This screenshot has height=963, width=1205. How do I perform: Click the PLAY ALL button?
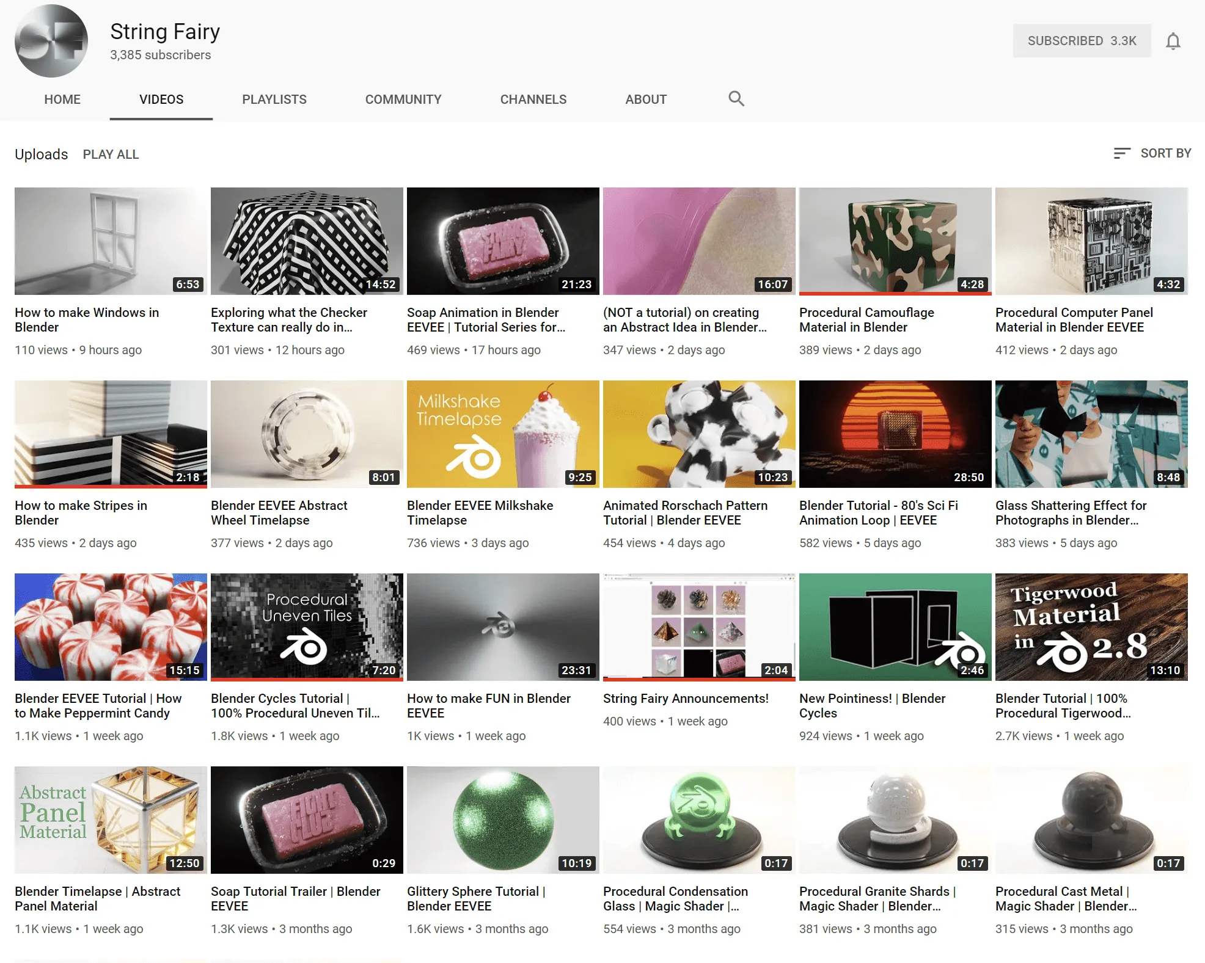(111, 154)
